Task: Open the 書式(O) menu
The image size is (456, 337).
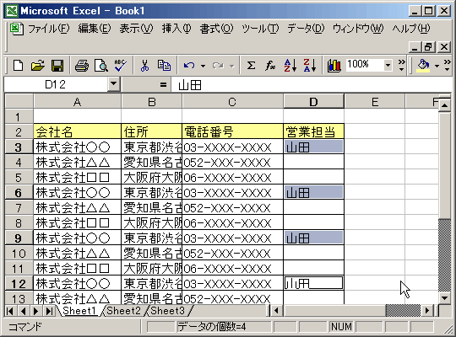Action: point(216,29)
